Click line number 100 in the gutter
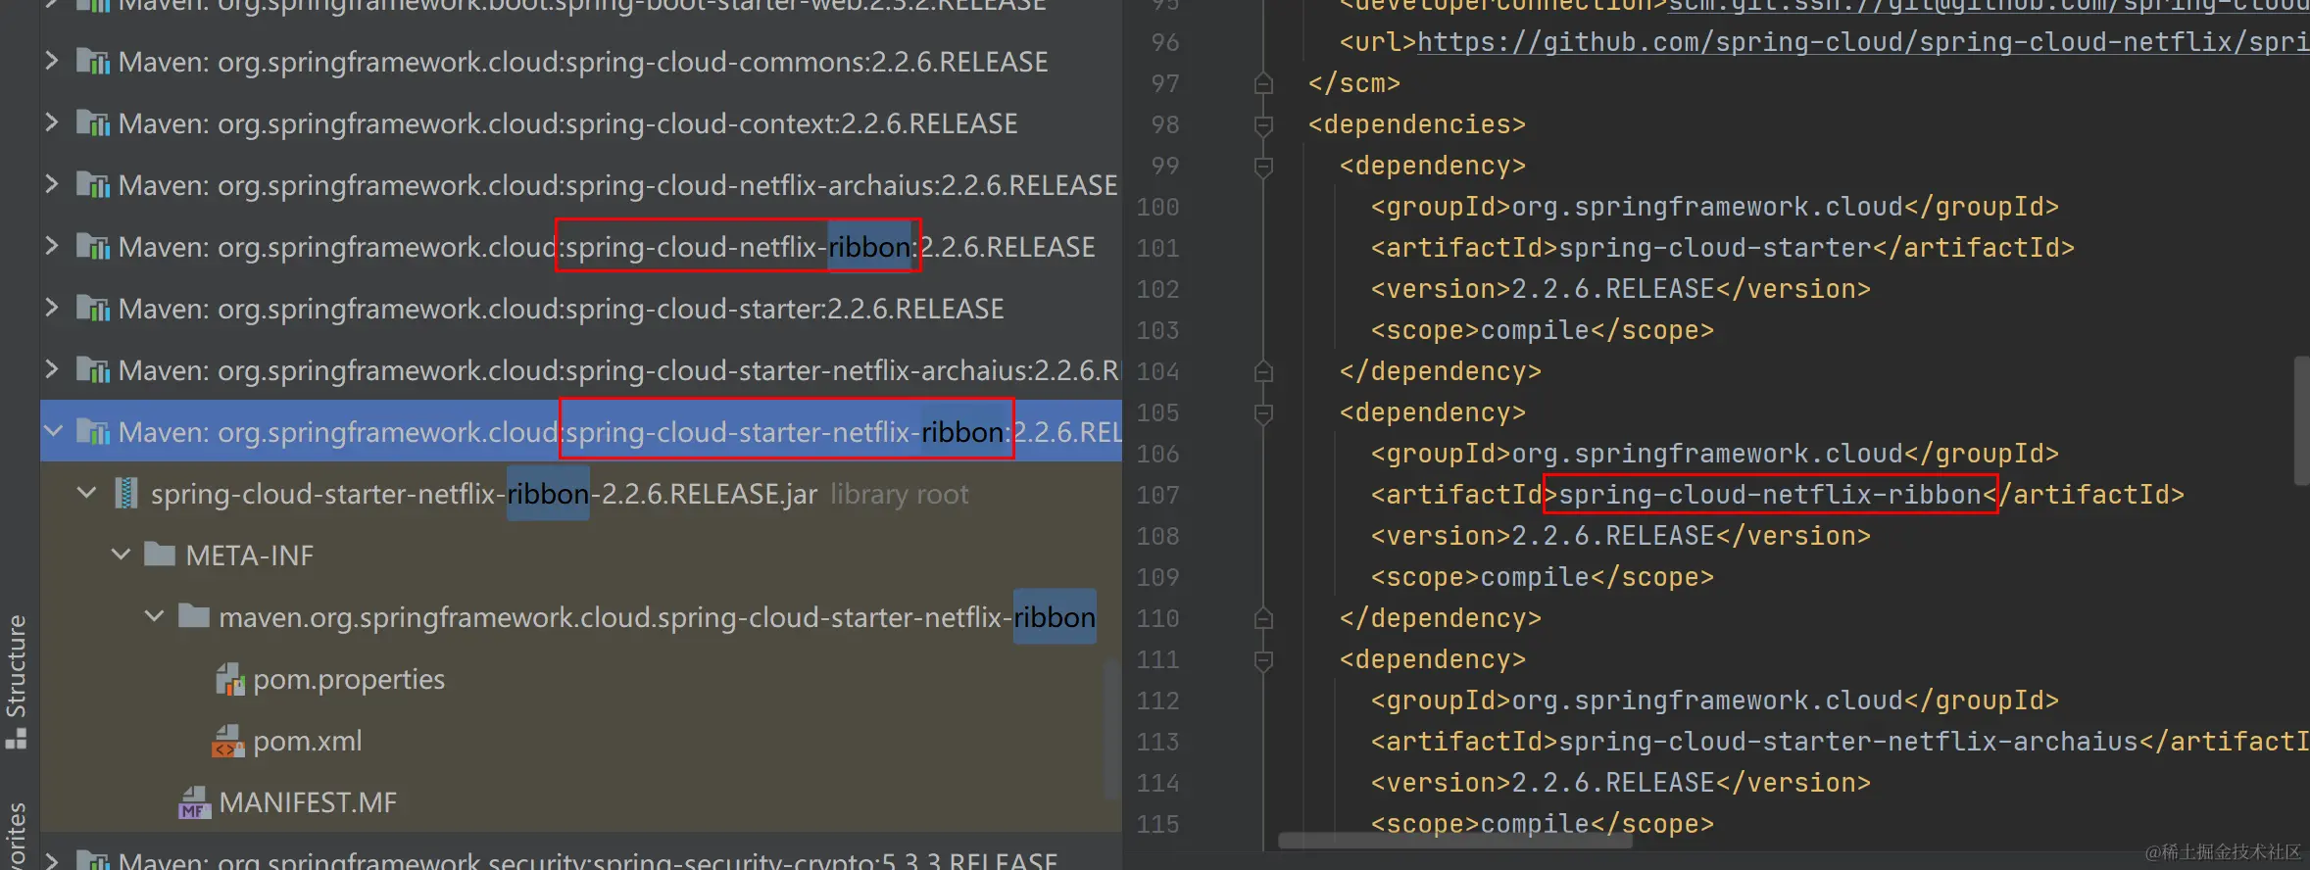The width and height of the screenshot is (2310, 870). 1157,207
